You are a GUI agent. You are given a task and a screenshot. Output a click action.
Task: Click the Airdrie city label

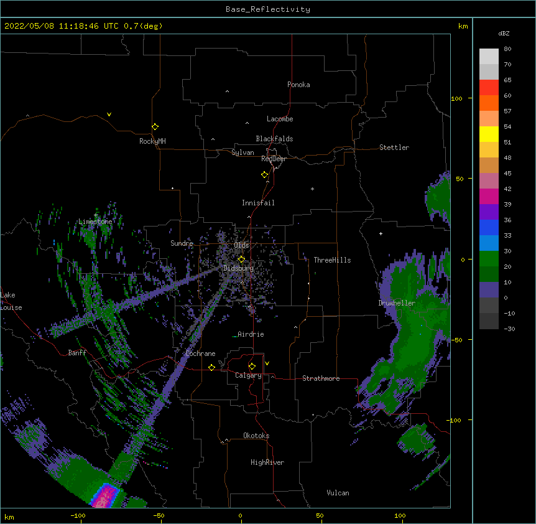[251, 334]
